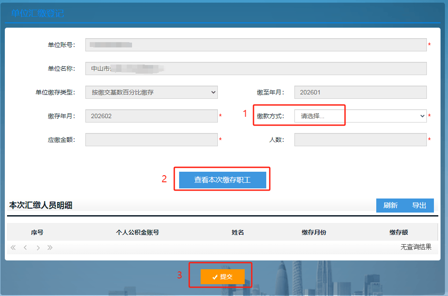
Task: Expand the 单位缴存类型 dropdown
Action: point(151,92)
